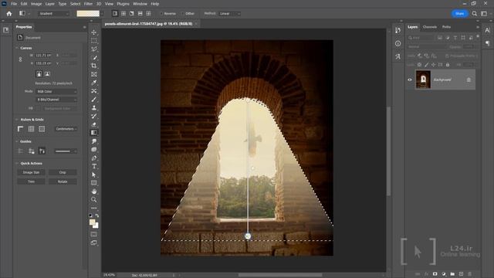Select the Rectangular Marquee tool

[x=94, y=41]
